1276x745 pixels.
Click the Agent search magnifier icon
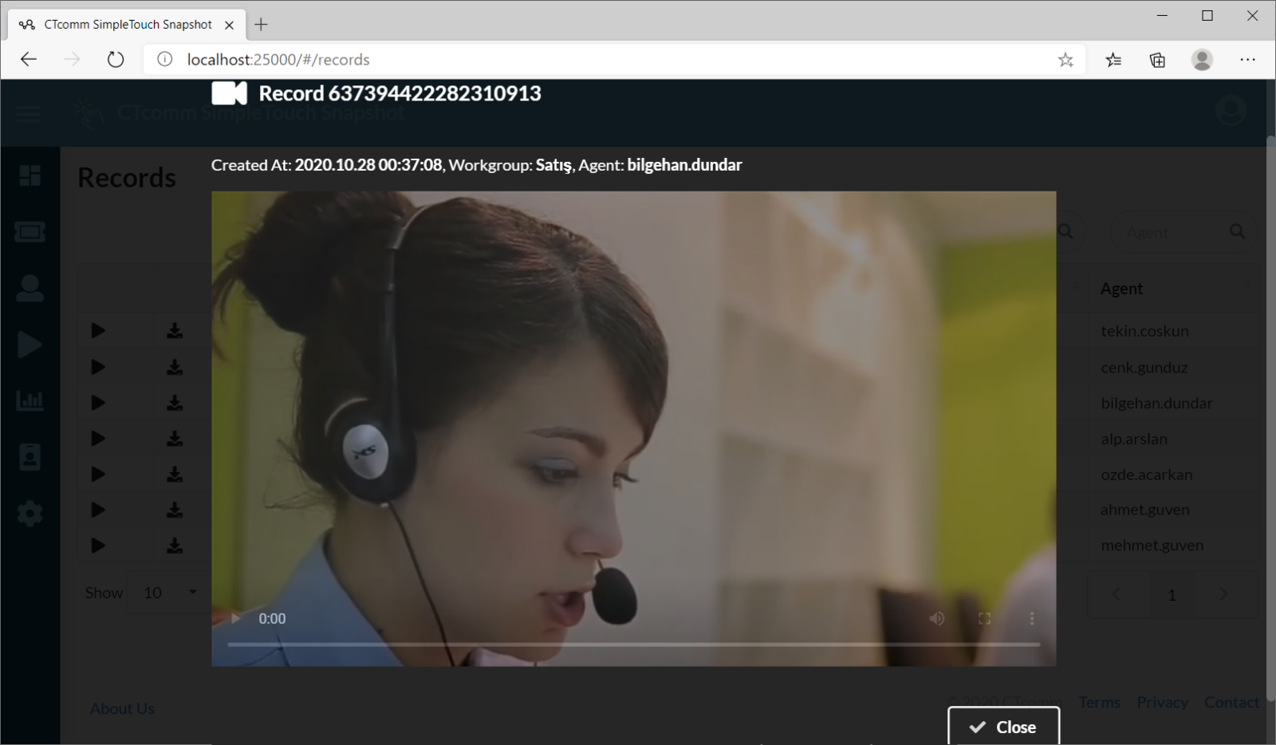click(x=1237, y=231)
